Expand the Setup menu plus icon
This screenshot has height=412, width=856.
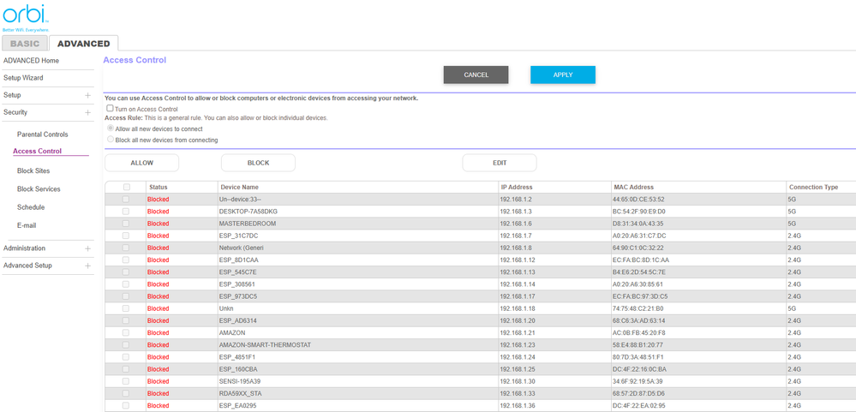point(87,95)
